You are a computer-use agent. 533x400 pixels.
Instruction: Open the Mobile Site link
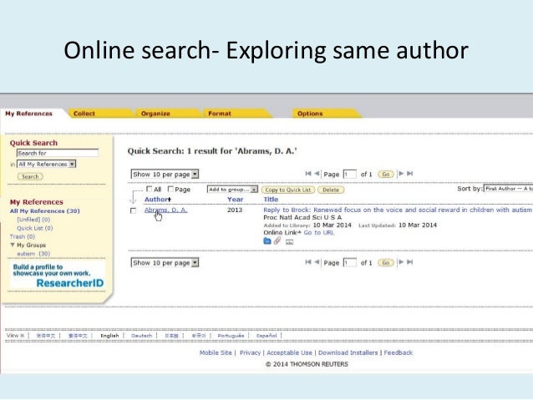point(216,352)
